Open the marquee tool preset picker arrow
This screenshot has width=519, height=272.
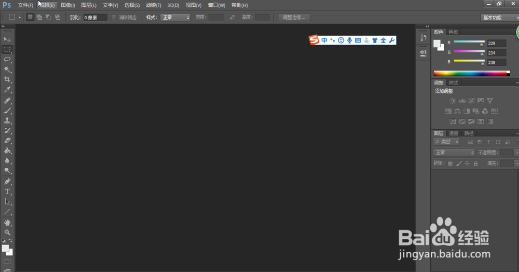pyautogui.click(x=20, y=18)
